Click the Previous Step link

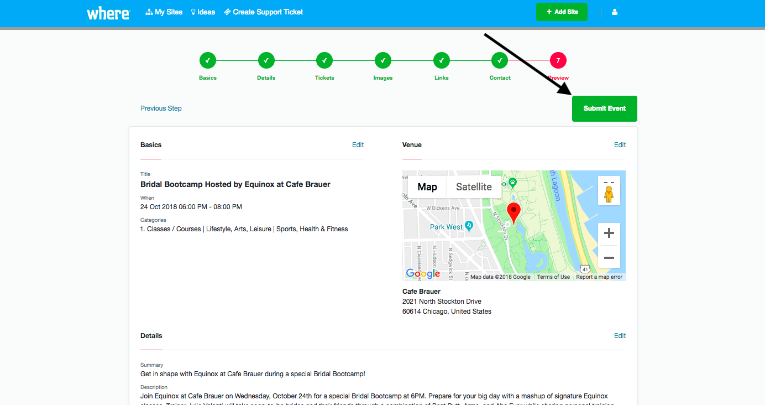click(x=161, y=108)
